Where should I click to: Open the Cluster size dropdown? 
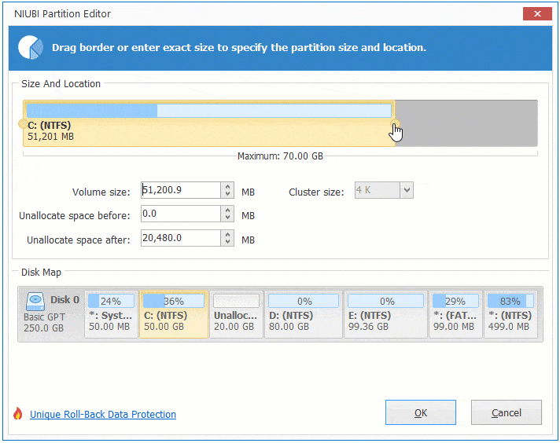point(406,190)
